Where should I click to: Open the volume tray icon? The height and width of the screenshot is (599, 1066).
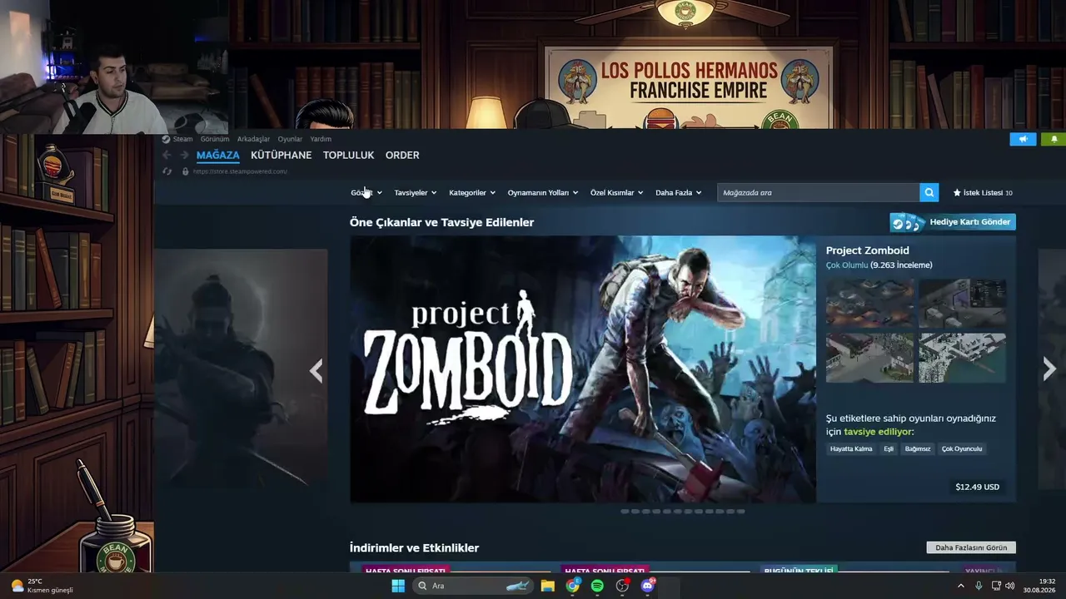(1009, 586)
